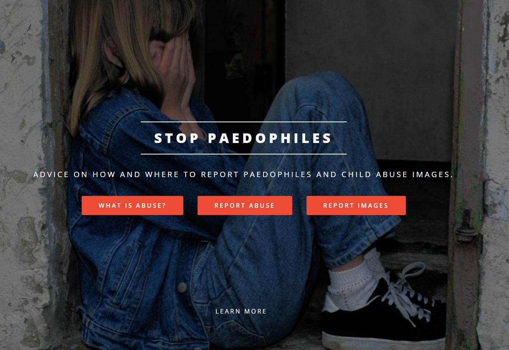Viewport: 509px width, 350px height.
Task: Follow the Learn More link
Action: point(241,311)
